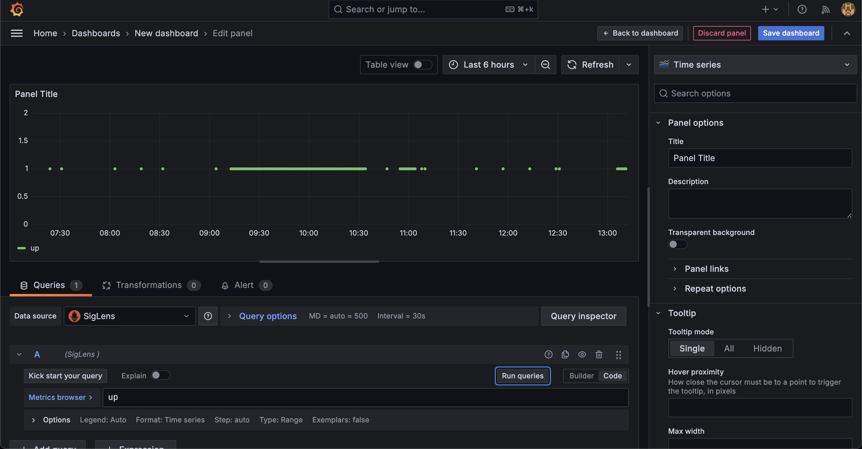Open the news feed RSS icon
862x449 pixels.
[x=825, y=9]
